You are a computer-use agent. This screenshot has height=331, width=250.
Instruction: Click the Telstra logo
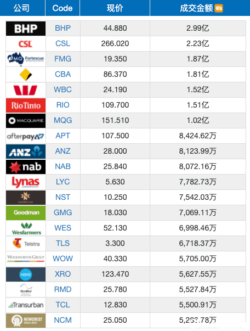click(26, 243)
